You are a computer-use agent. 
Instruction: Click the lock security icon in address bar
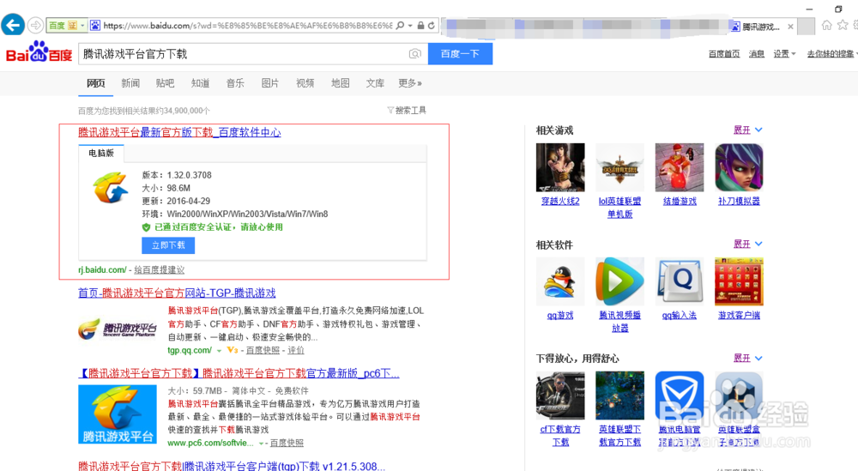[x=420, y=25]
